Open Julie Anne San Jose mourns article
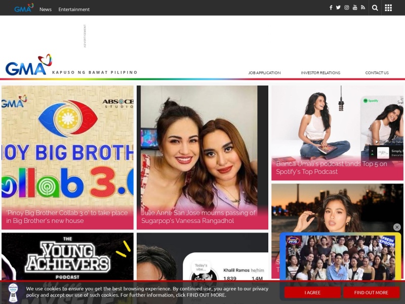405x304 pixels. click(202, 158)
